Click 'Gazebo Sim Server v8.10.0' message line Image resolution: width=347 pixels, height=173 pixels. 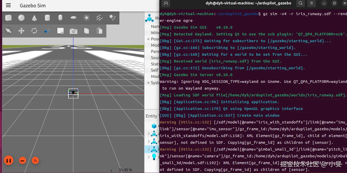point(196,75)
